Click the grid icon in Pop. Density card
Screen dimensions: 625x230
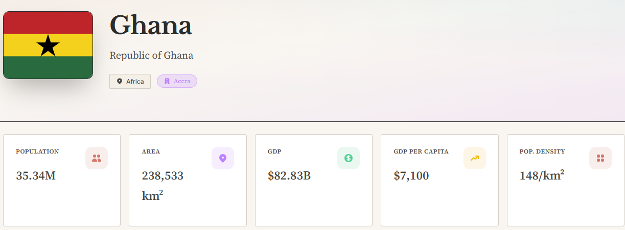[600, 158]
